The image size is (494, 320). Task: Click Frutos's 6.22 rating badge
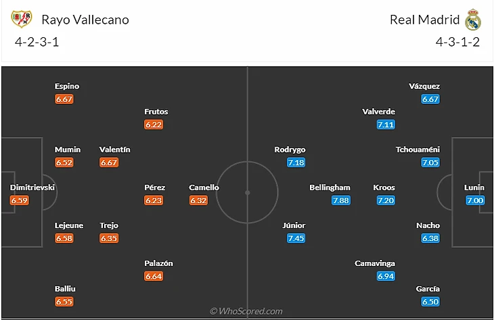tap(154, 124)
